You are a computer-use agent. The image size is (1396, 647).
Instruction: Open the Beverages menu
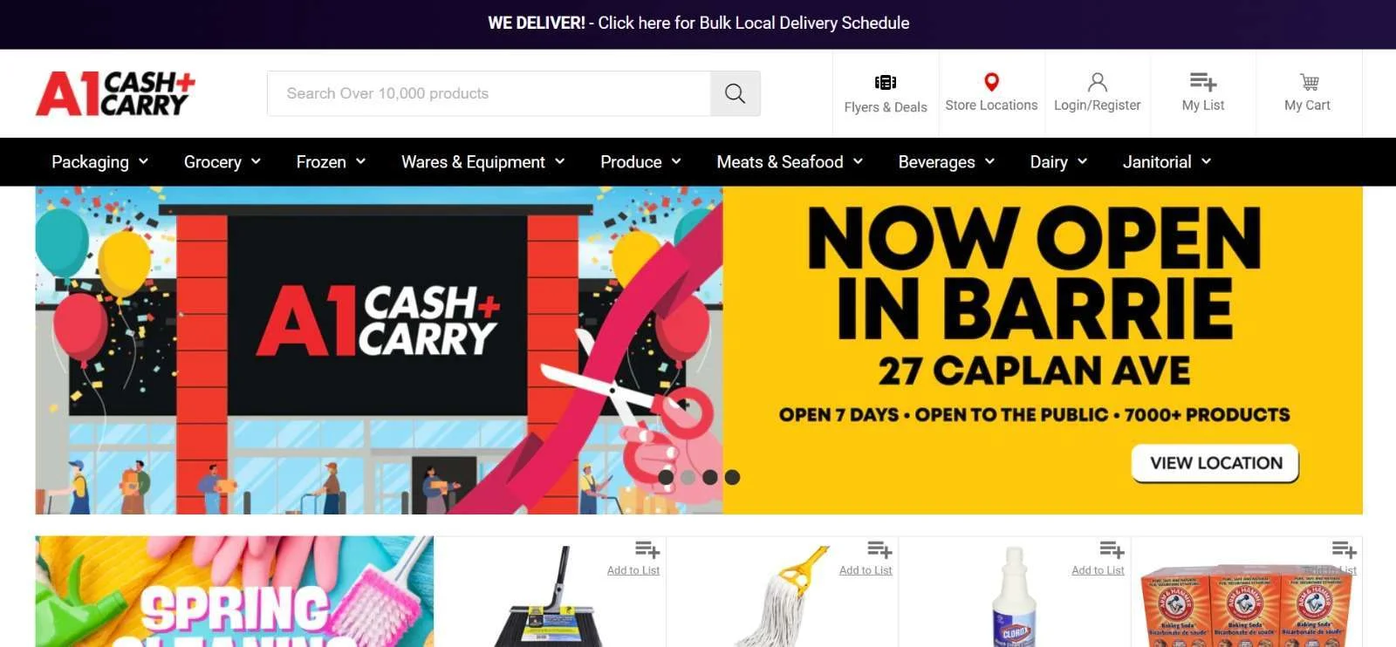point(947,162)
